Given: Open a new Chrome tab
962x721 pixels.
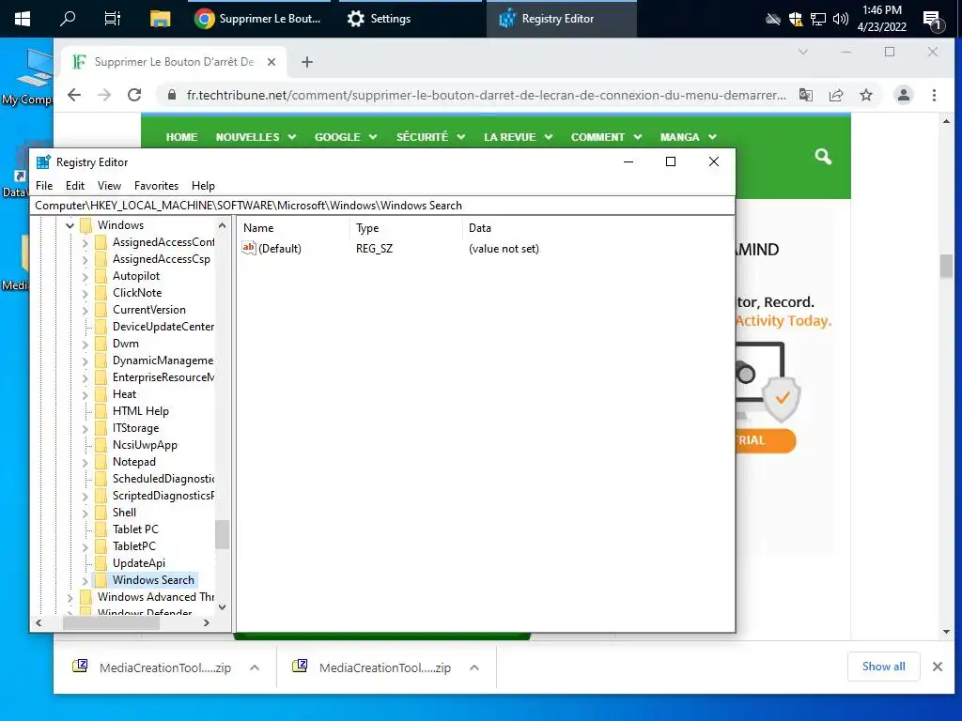Looking at the screenshot, I should pos(307,62).
